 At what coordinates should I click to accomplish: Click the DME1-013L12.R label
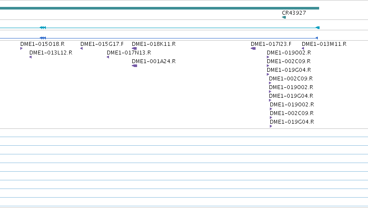[x=51, y=53]
